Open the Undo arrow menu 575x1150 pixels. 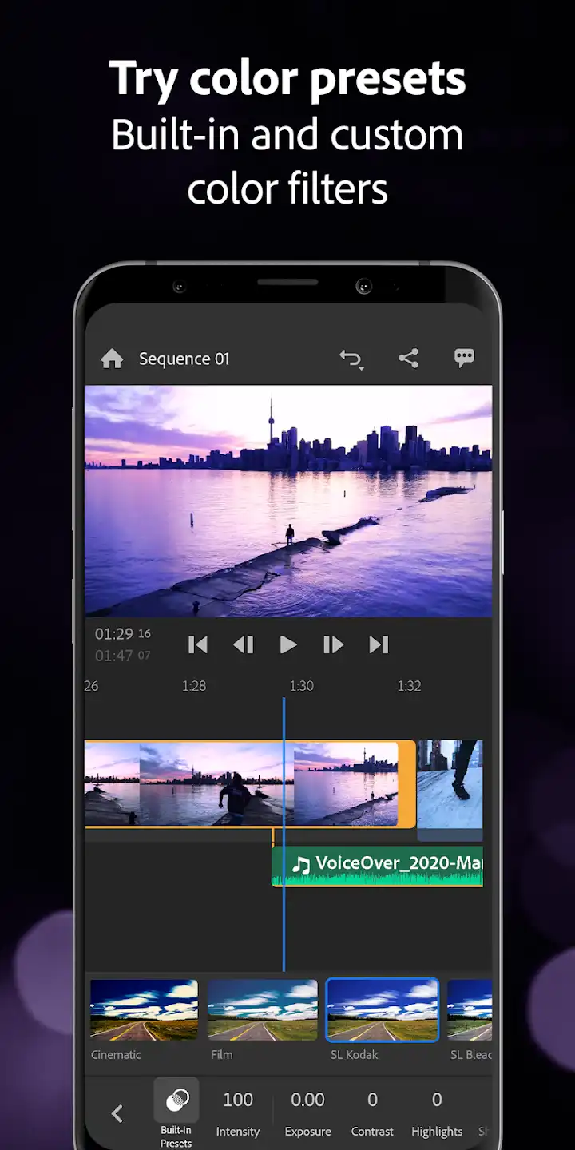(351, 359)
